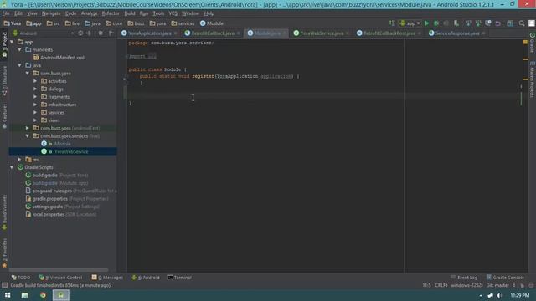Collapse the java folder arrow

coord(20,65)
